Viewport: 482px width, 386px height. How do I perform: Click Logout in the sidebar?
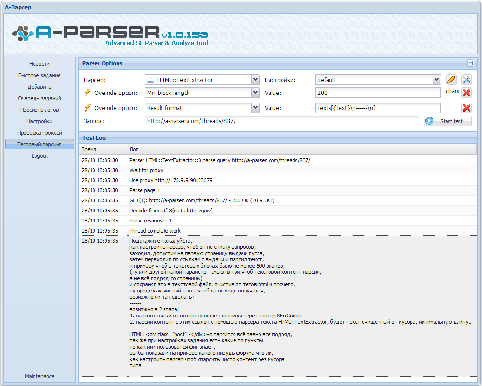click(40, 156)
